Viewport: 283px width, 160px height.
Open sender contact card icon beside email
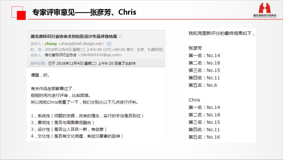(109, 44)
